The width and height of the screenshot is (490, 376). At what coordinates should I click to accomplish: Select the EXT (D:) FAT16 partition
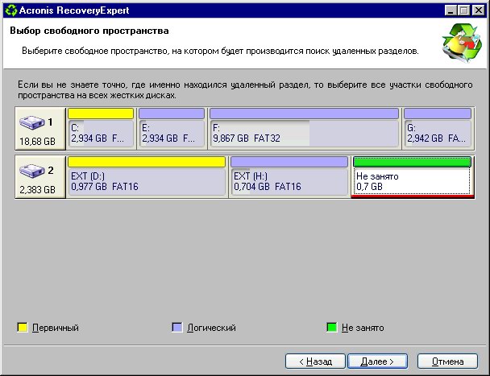tap(146, 182)
